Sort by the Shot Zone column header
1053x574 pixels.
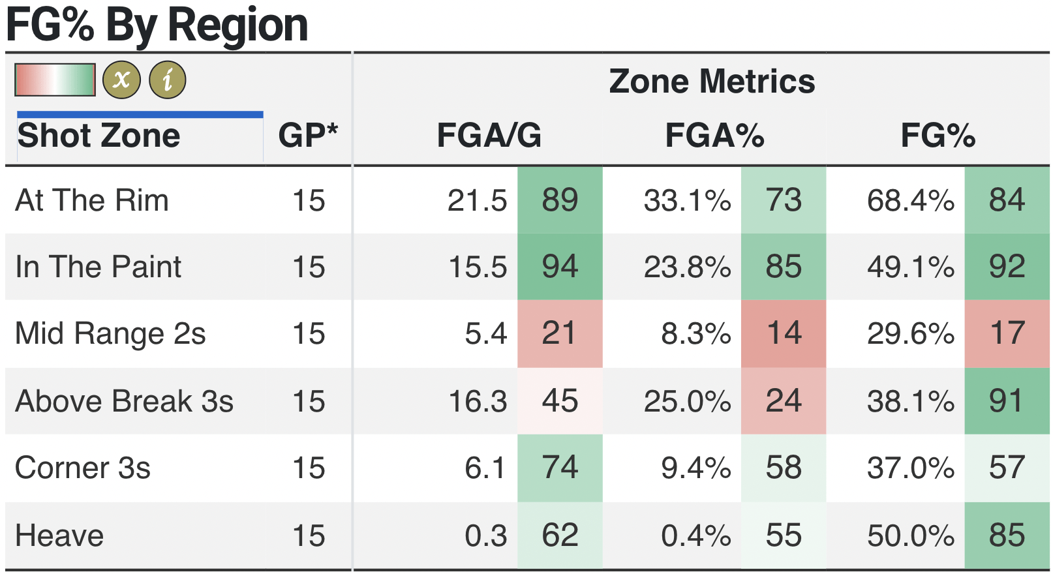point(99,136)
